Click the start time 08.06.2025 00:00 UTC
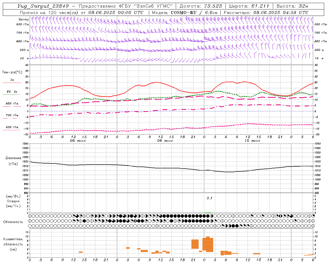 [x=116, y=13]
